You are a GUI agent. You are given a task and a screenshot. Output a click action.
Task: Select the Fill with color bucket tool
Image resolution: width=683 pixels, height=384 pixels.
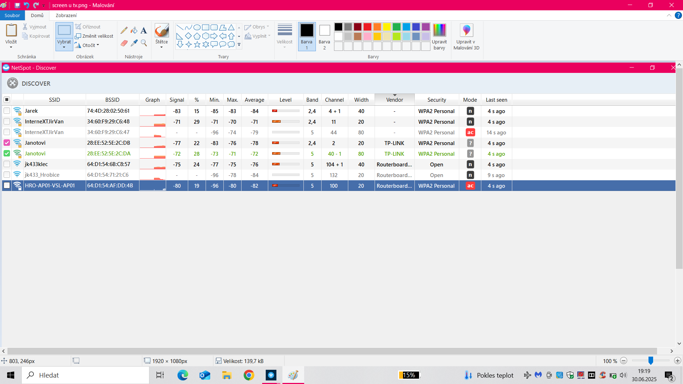tap(134, 31)
